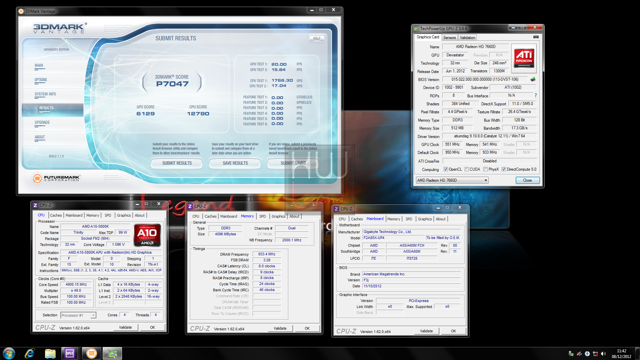The height and width of the screenshot is (360, 640).
Task: Open Windows Explorer from the taskbar
Action: (50, 353)
